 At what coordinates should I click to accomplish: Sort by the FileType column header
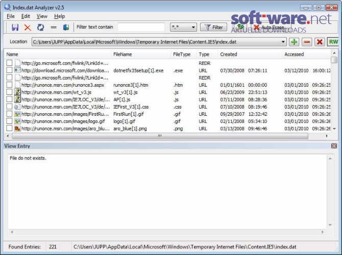click(184, 54)
